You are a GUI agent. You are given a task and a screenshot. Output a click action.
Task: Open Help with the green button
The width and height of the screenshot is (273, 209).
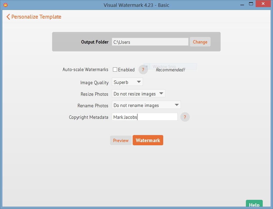254,205
